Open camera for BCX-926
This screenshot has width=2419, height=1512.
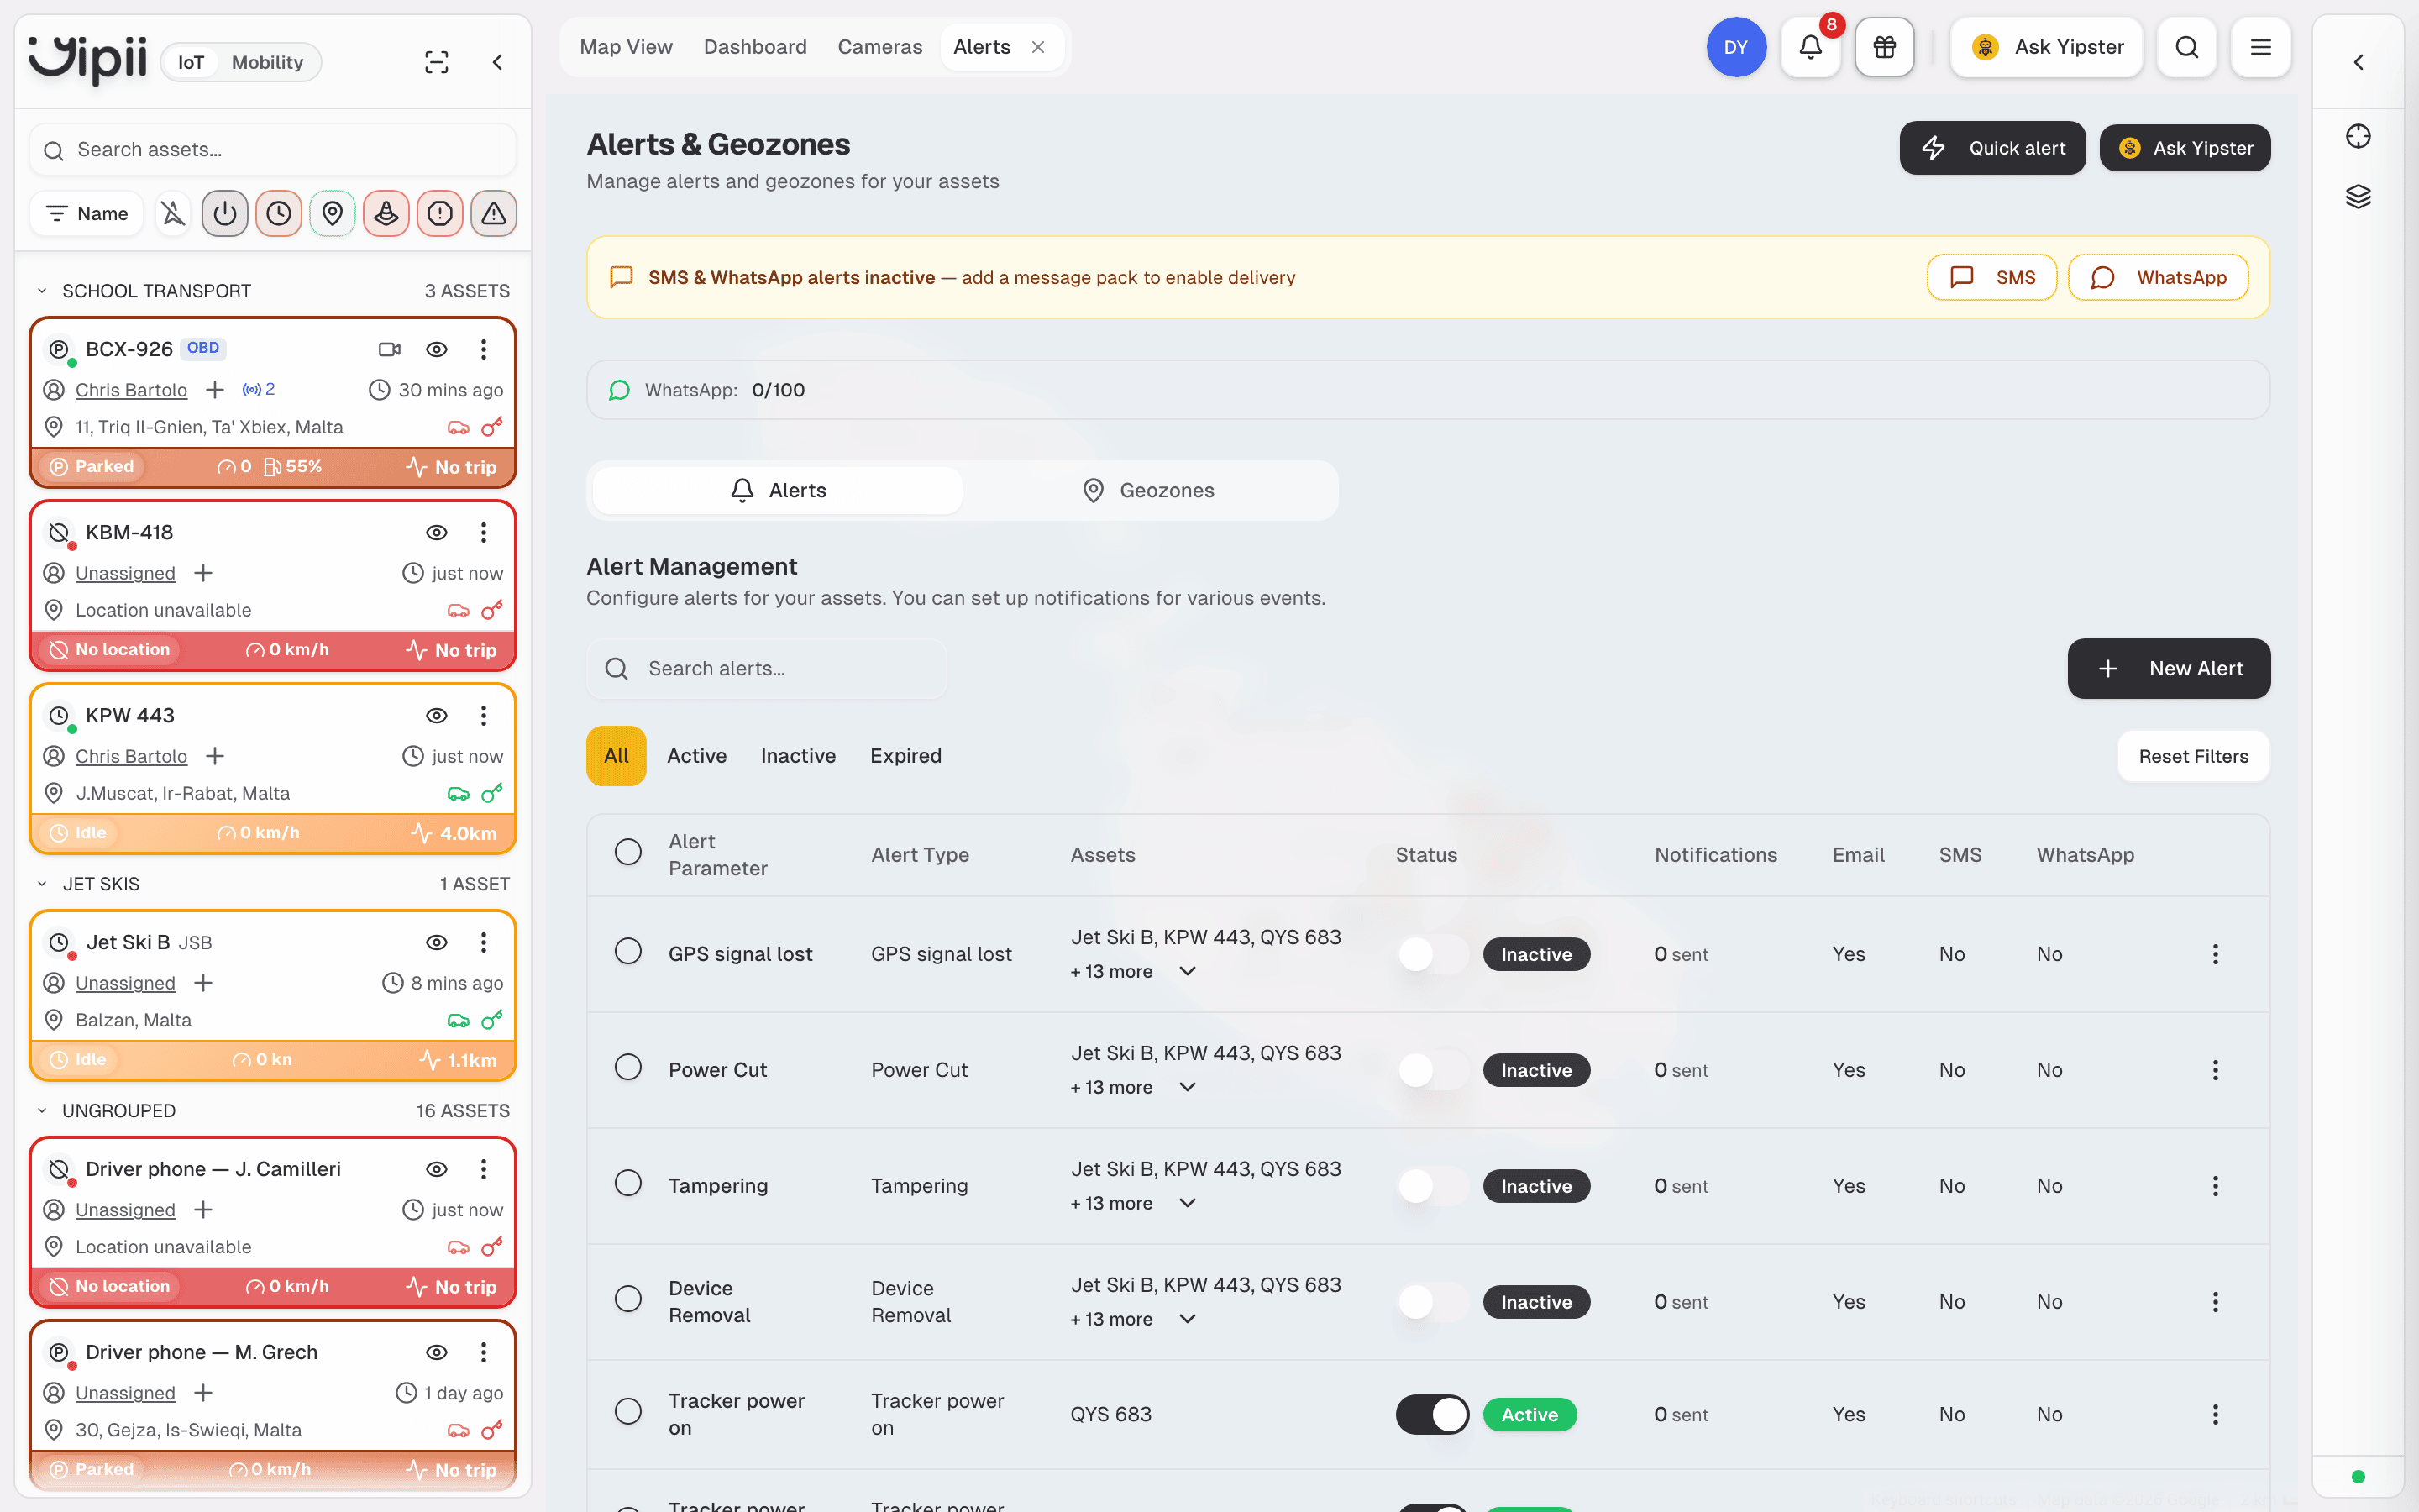(390, 349)
